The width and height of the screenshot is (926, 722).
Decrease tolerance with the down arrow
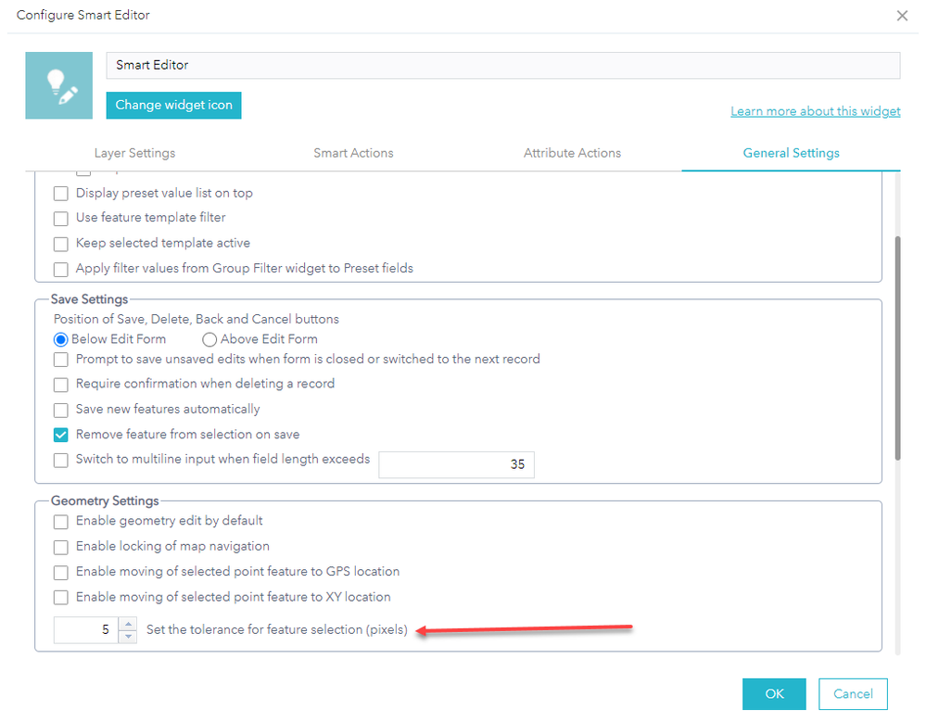[x=128, y=637]
